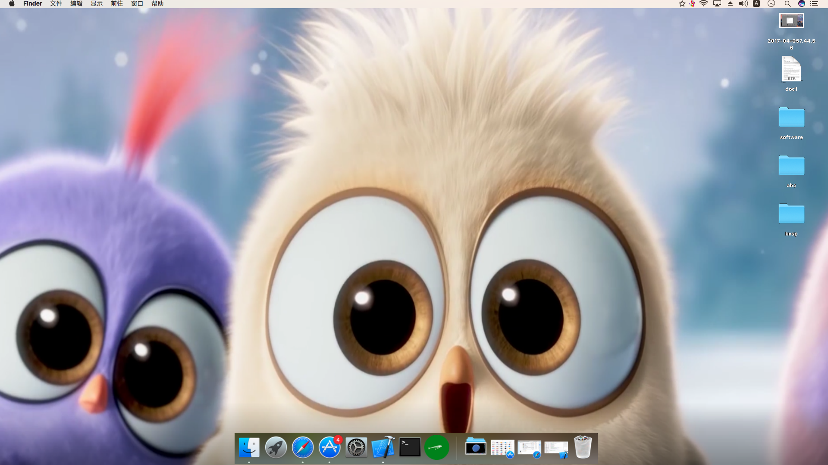Open the volume control menu
828x465 pixels.
tap(743, 4)
